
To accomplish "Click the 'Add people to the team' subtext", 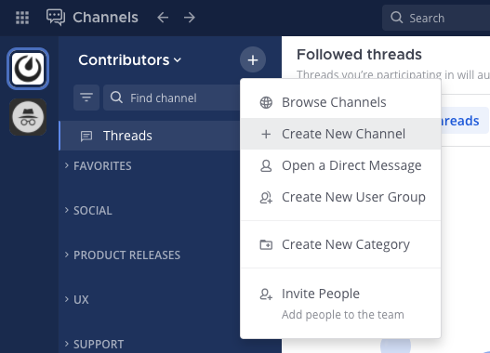I will point(343,315).
